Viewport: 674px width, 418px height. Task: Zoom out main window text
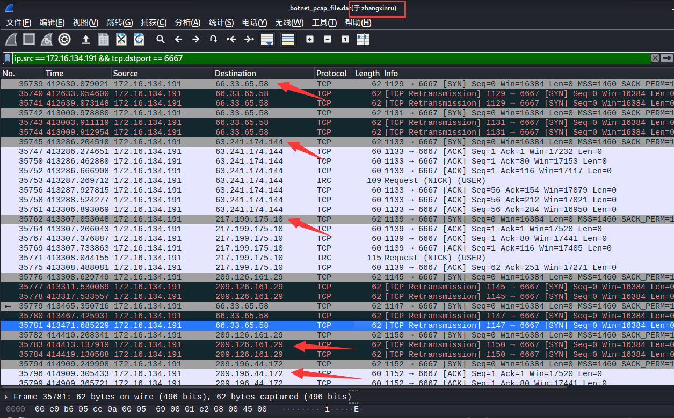point(328,39)
